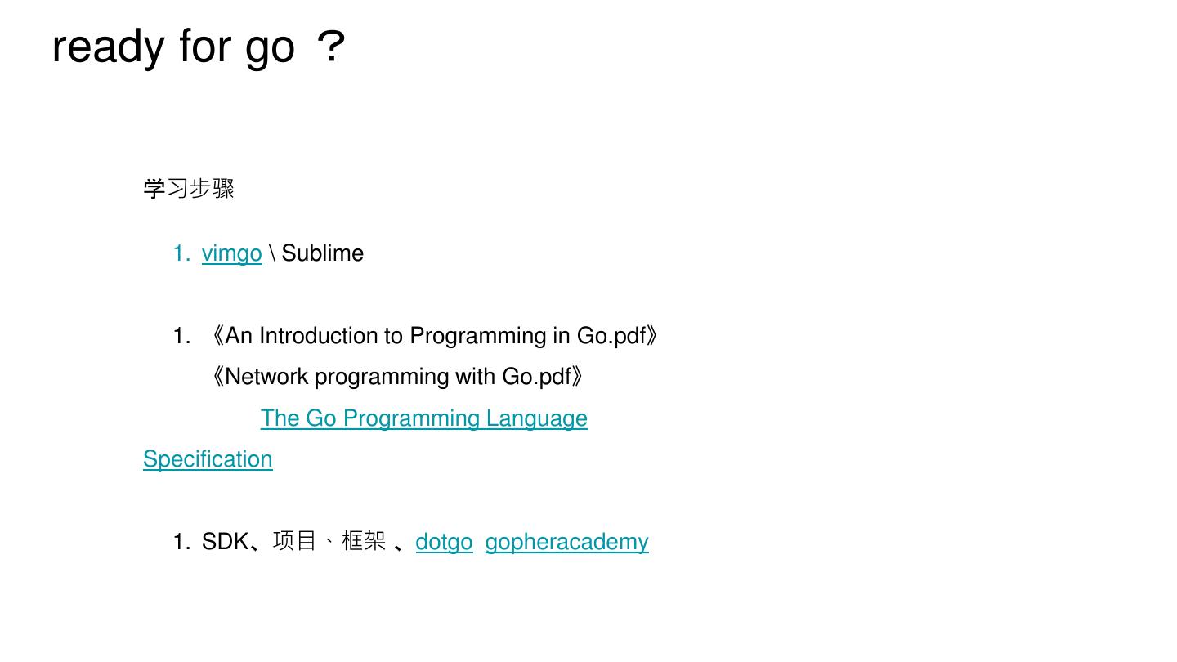Select the 学习步骤 heading text

(189, 189)
